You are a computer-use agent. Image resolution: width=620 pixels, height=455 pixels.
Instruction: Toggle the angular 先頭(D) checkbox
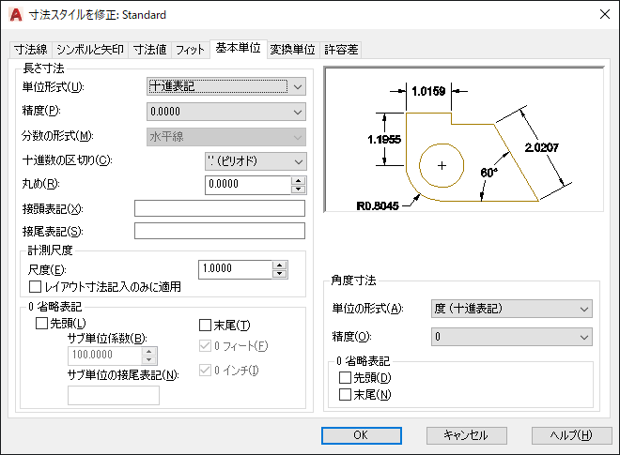pos(345,378)
